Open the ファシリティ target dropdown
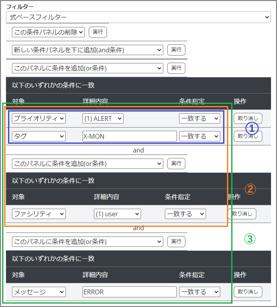277x307 pixels. [x=39, y=214]
